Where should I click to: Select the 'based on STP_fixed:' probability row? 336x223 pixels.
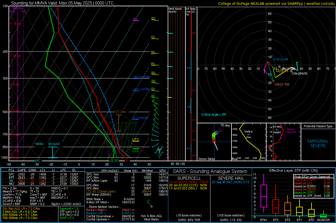pyautogui.click(x=312, y=196)
